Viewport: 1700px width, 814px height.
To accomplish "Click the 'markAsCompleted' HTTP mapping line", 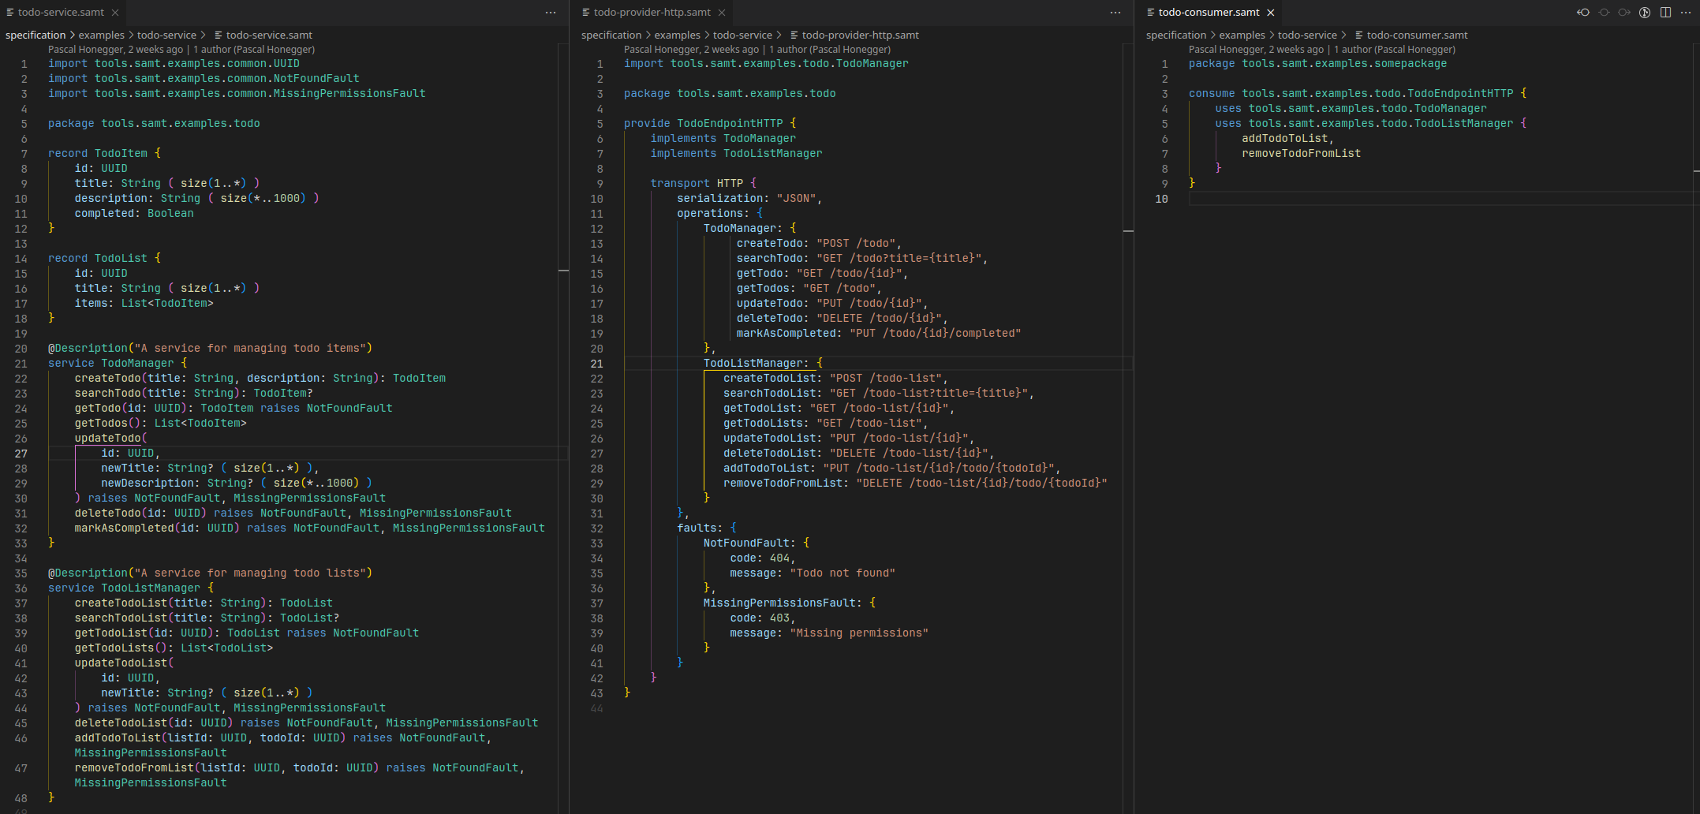I will tap(879, 334).
